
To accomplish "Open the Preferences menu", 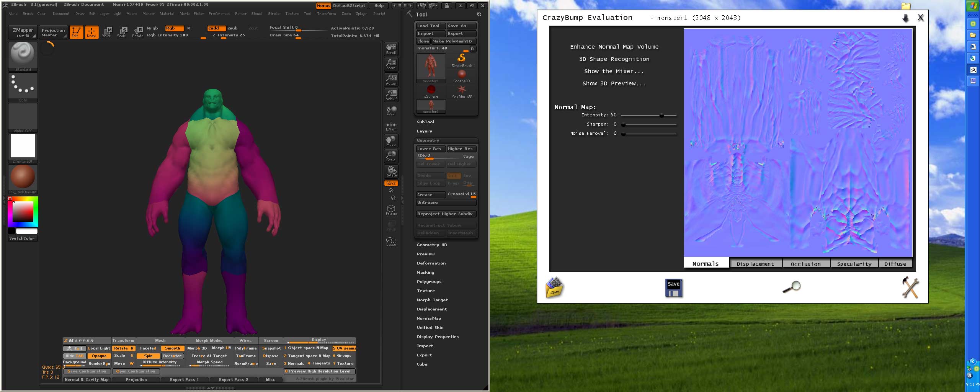I will (x=219, y=14).
